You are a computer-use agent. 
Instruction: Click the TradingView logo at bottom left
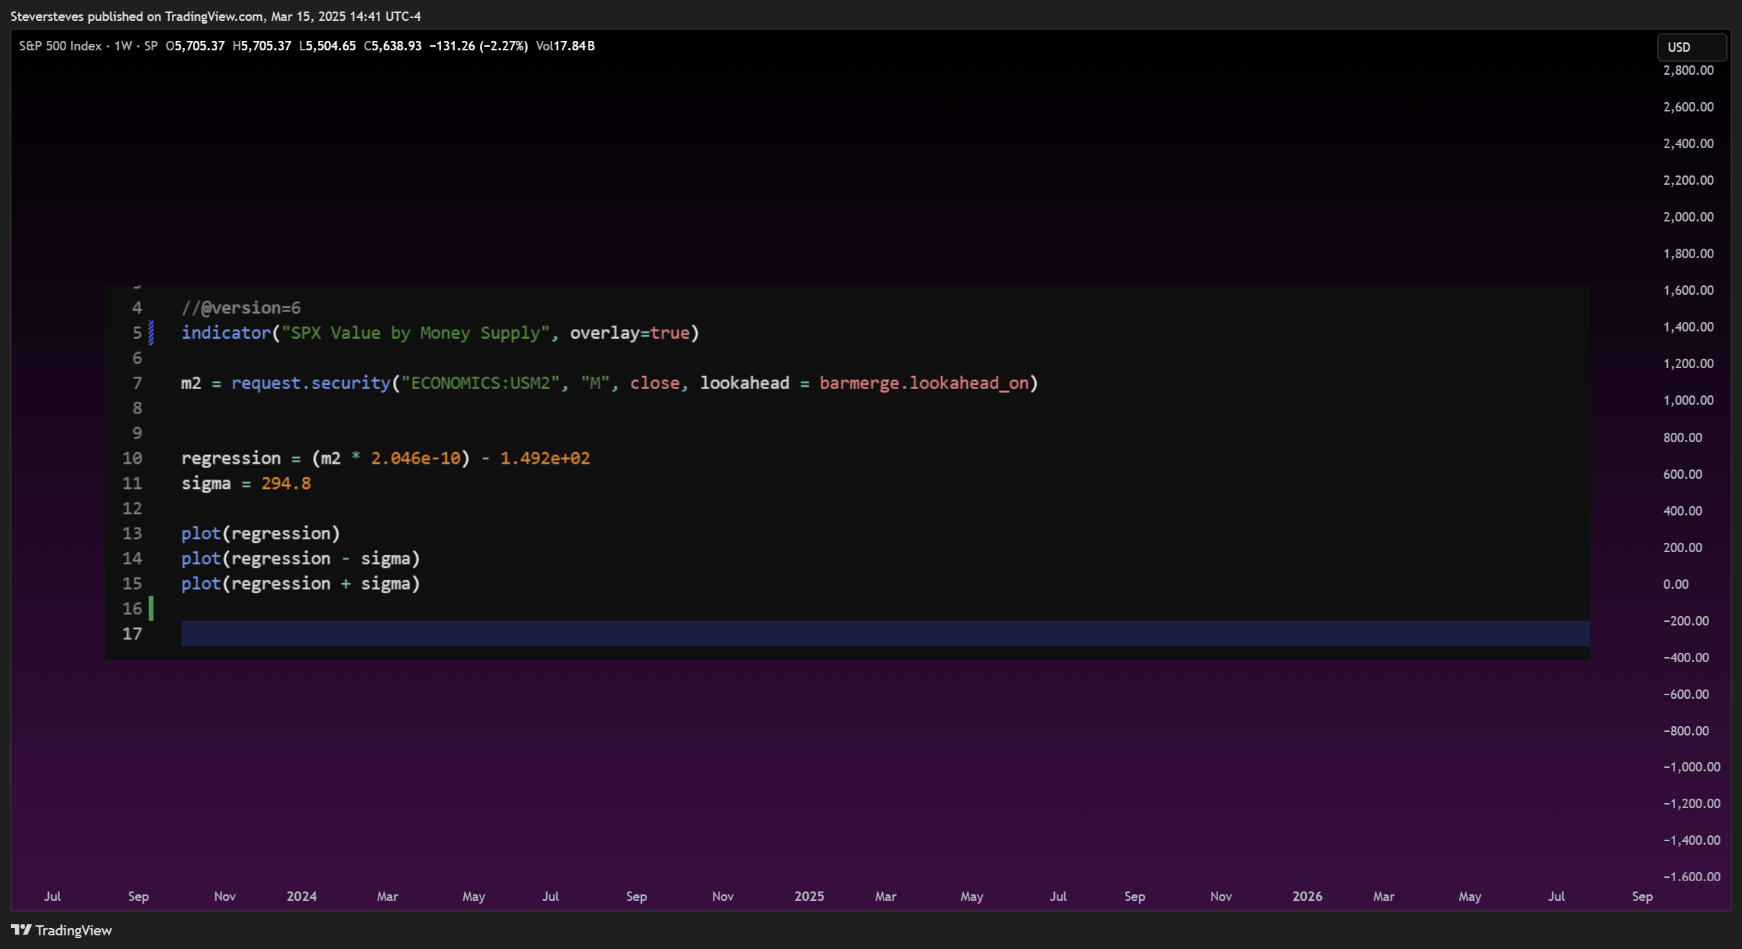tap(62, 930)
